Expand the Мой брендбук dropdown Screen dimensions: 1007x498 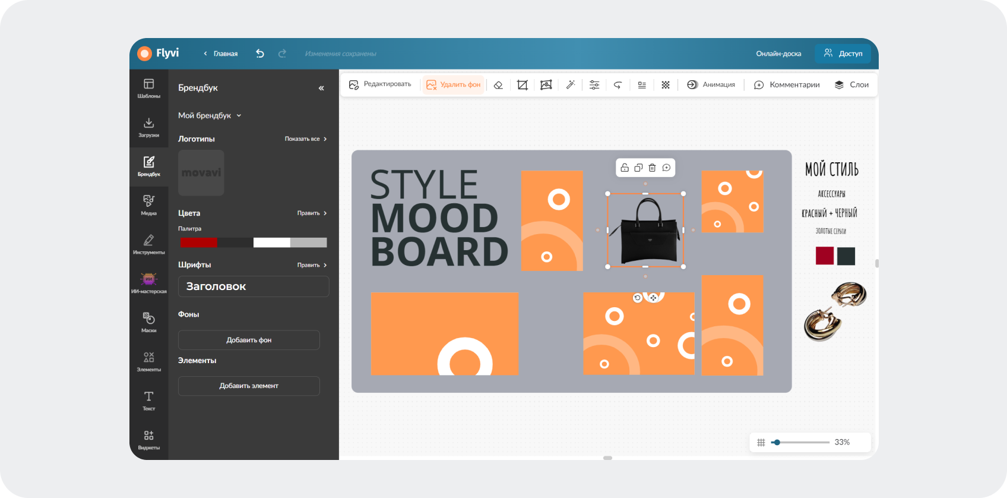[210, 115]
